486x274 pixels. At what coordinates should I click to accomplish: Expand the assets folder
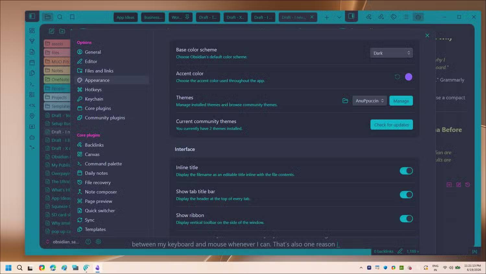(x=57, y=44)
